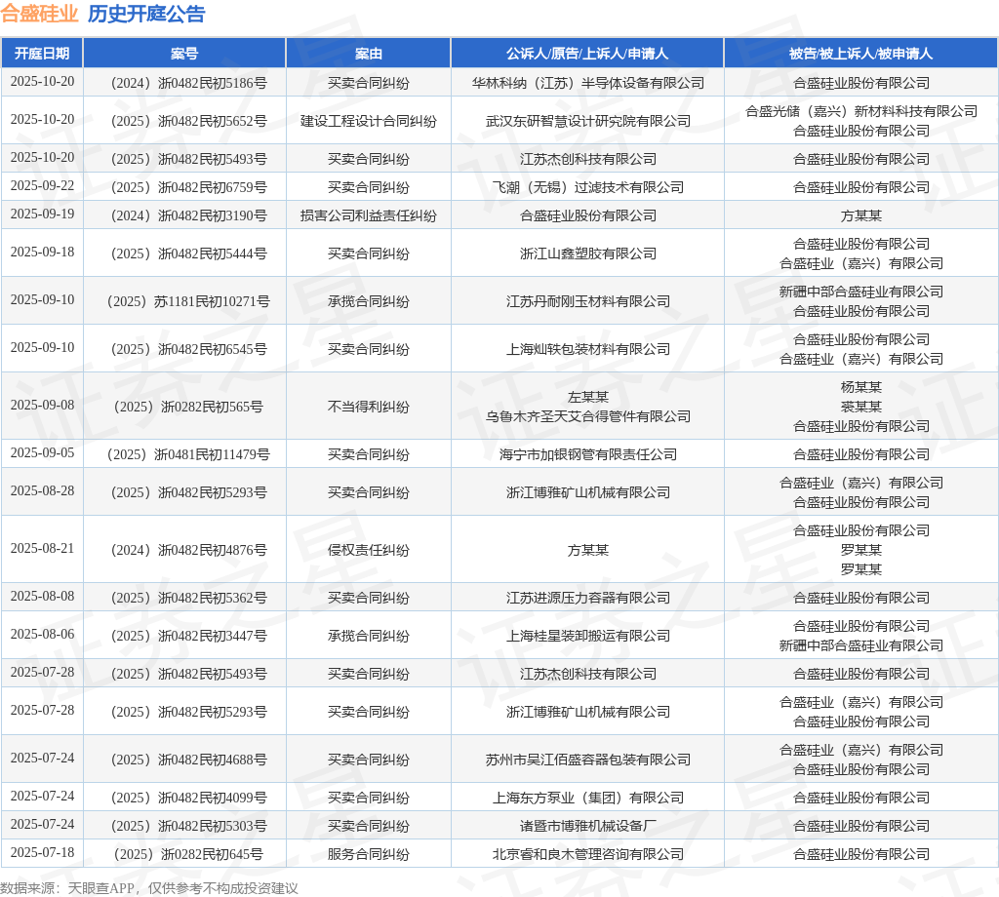
Task: Click plaintiff 苏州市吴江佰盛容器包装有限公司
Action: click(587, 760)
